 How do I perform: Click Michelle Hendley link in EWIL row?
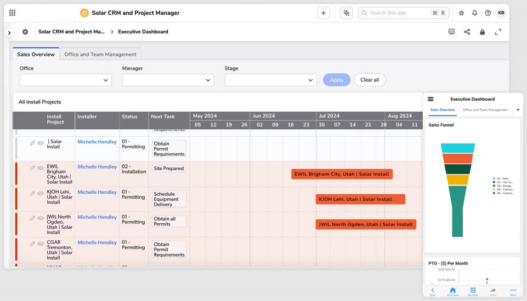click(x=97, y=167)
